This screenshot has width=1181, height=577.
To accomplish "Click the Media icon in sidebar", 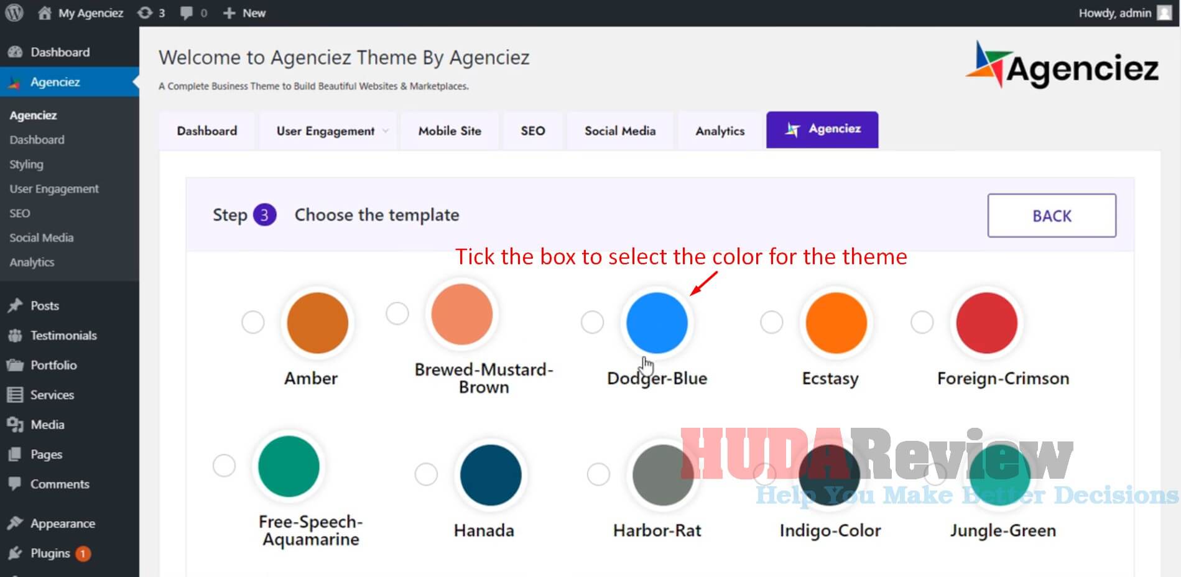I will (16, 425).
